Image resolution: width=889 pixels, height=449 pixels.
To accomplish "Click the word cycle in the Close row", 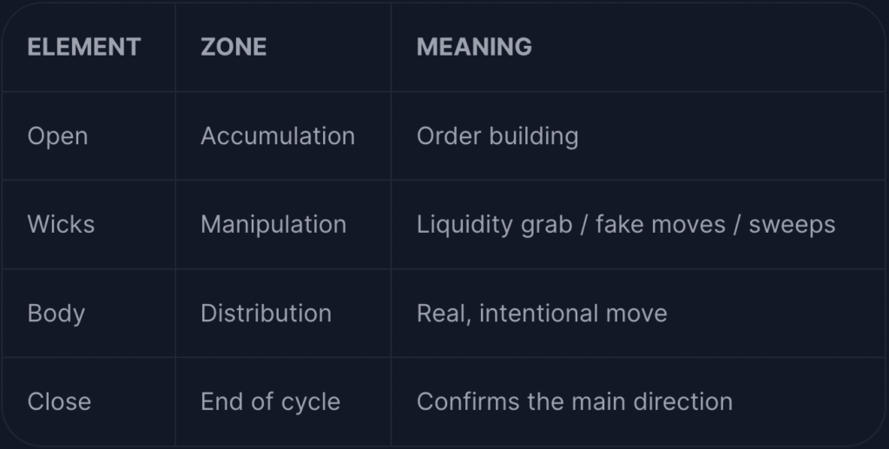I will (x=311, y=403).
